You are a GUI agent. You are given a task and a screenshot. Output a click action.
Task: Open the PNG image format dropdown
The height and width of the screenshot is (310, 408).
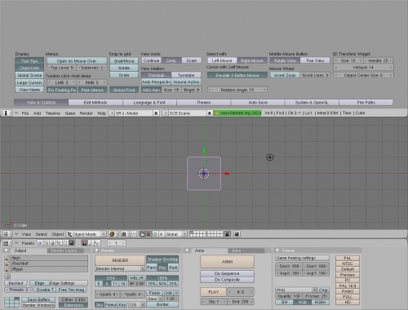coord(296,290)
